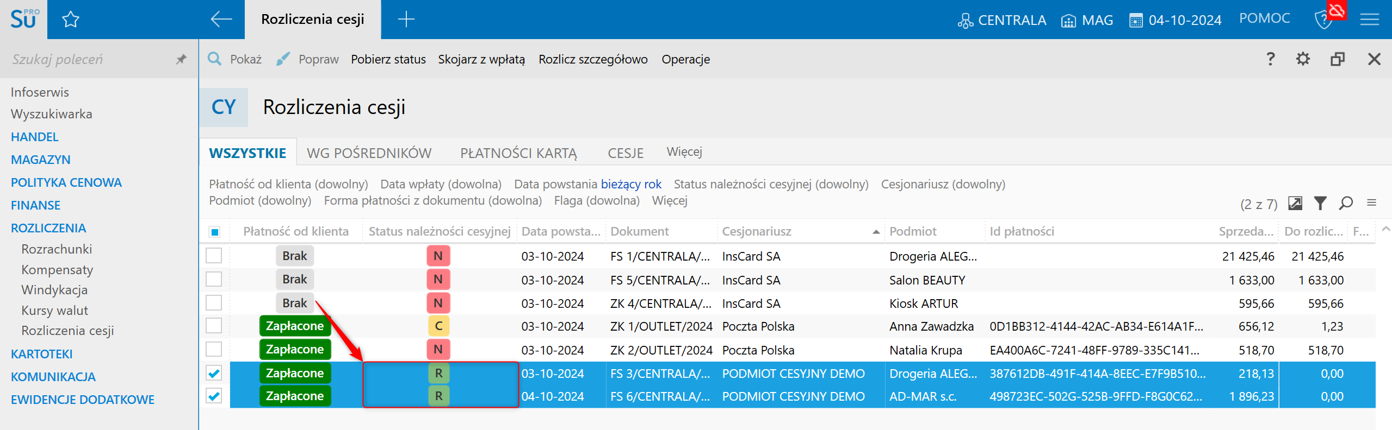The width and height of the screenshot is (1392, 430).
Task: Click the list search magnifier icon
Action: point(1346,204)
